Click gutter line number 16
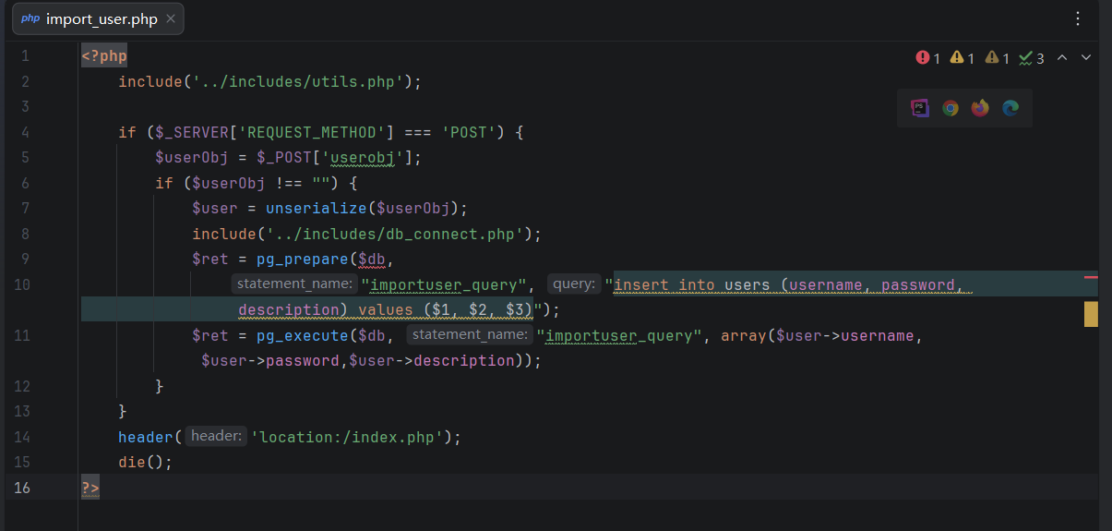This screenshot has height=531, width=1112. 22,488
